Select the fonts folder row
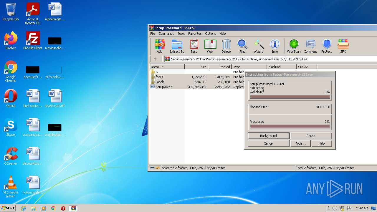377x212 pixels. pyautogui.click(x=197, y=77)
